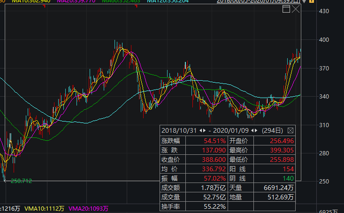The height and width of the screenshot is (213, 344).
Task: Click the 250.712 lowest price marker
Action: (21, 181)
